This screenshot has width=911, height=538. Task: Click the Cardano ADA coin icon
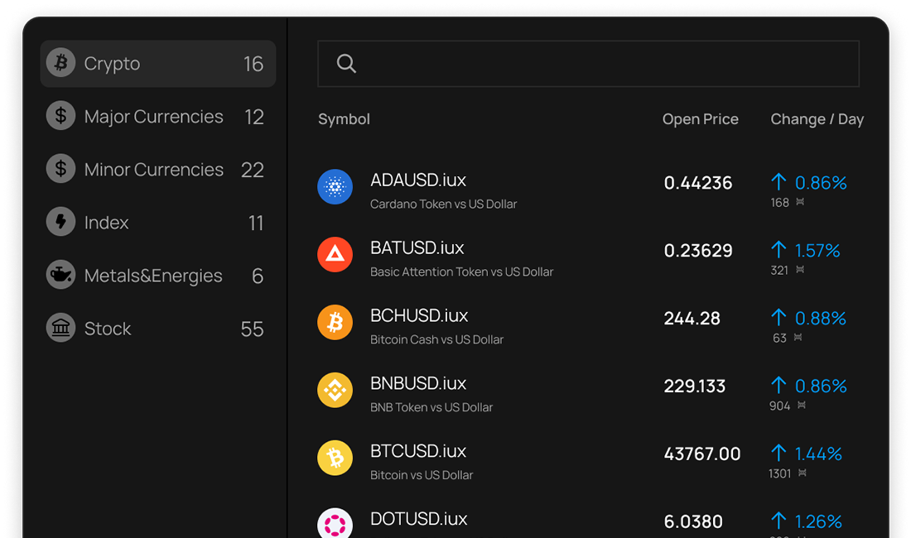(335, 187)
